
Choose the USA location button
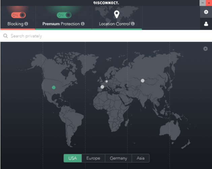72,158
